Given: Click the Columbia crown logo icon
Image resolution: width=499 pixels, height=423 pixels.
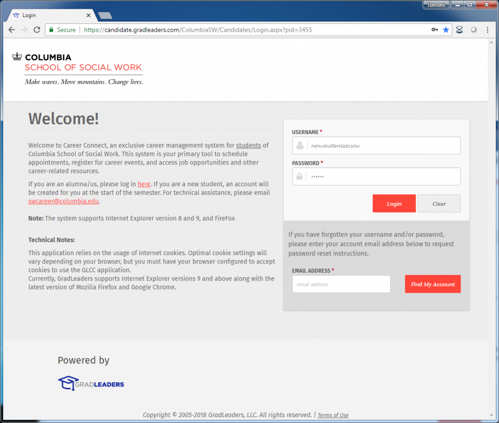Looking at the screenshot, I should click(17, 57).
